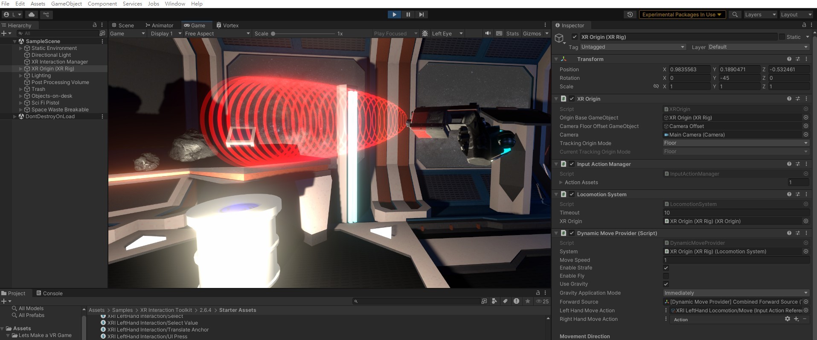817x340 pixels.
Task: Click the keyboard shortcuts icon in Game view
Action: (x=499, y=33)
